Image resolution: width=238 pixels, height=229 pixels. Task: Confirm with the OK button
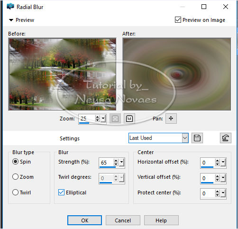click(84, 220)
